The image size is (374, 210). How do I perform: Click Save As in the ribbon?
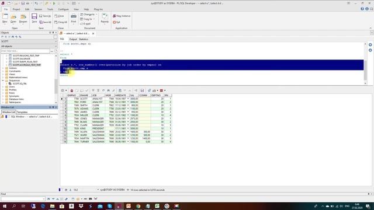pyautogui.click(x=45, y=16)
